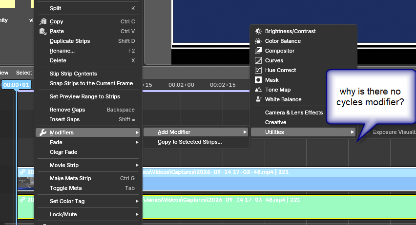Choose Copy to Selected Strips...
The height and width of the screenshot is (225, 416).
(196, 142)
